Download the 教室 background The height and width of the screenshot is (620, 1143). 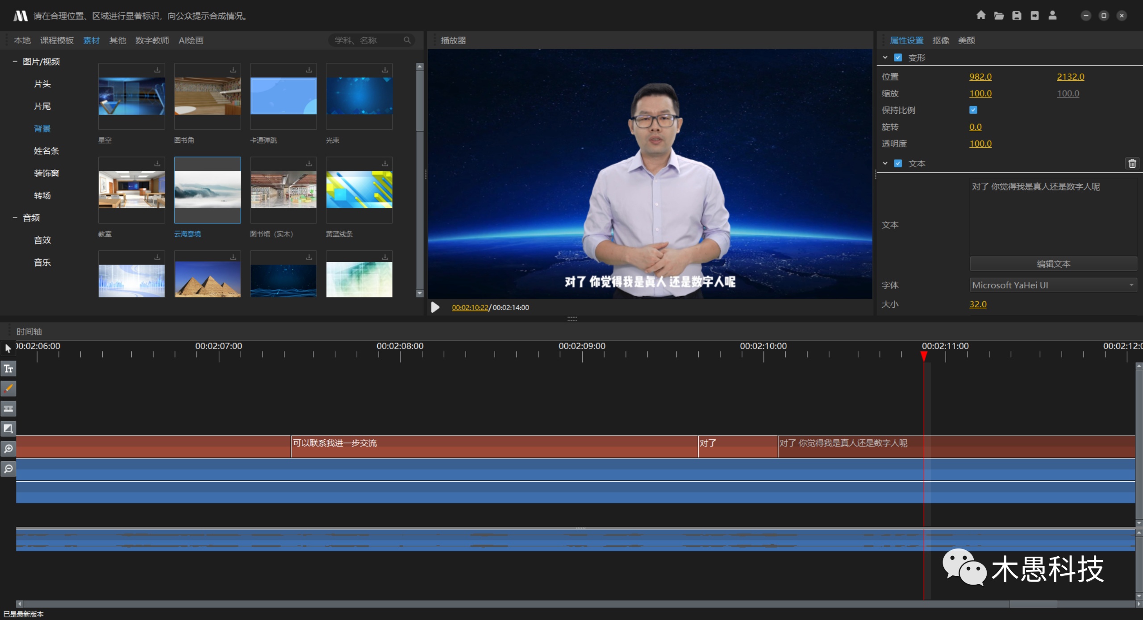(157, 164)
